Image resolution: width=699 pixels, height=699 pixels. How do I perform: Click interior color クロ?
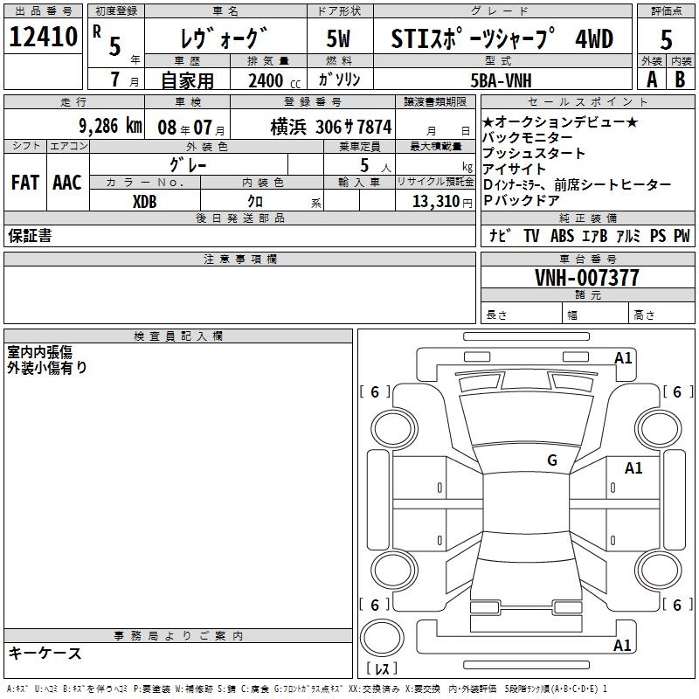point(255,202)
